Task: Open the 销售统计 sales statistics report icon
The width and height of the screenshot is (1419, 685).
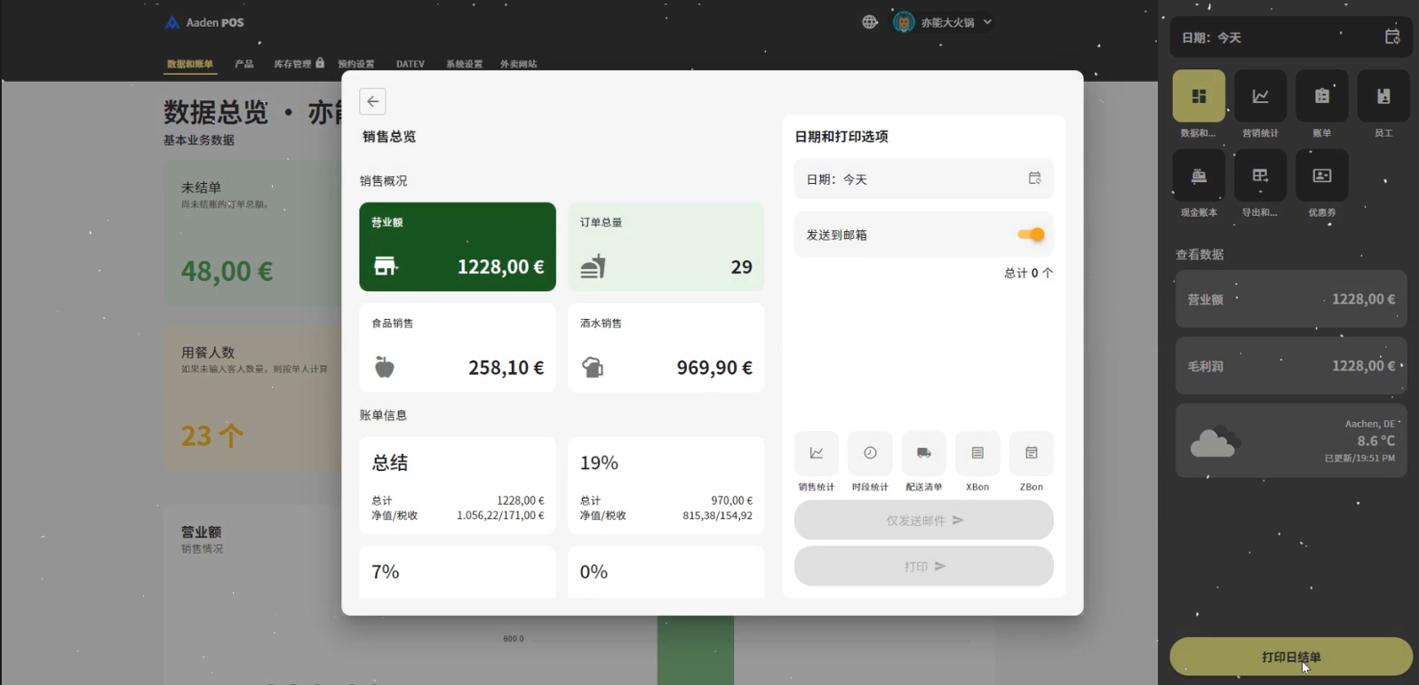Action: click(816, 453)
